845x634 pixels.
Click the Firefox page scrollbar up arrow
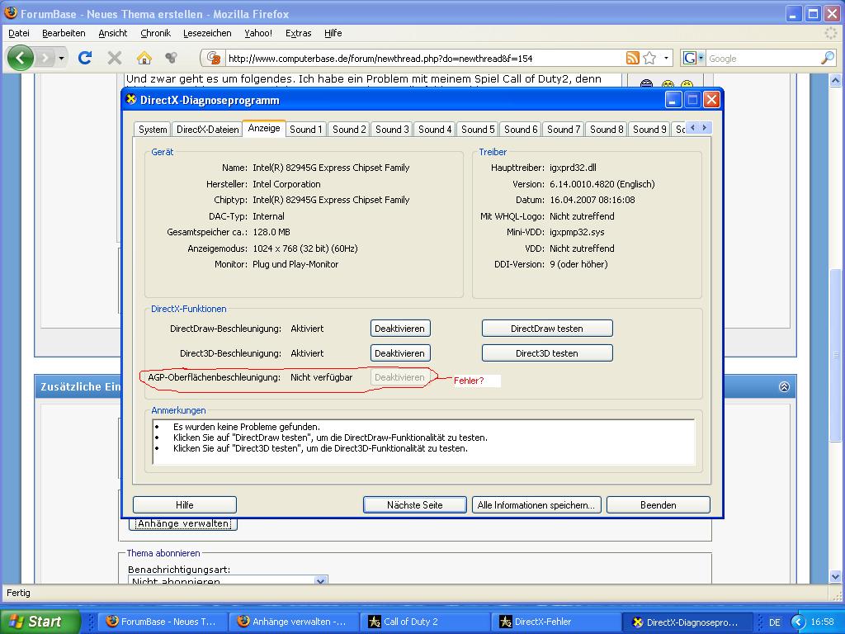(835, 81)
